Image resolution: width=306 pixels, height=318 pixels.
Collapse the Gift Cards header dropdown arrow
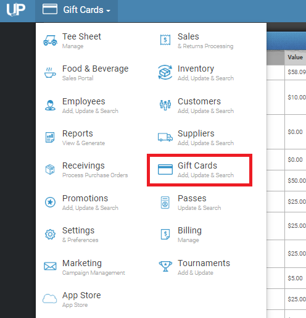pos(108,10)
